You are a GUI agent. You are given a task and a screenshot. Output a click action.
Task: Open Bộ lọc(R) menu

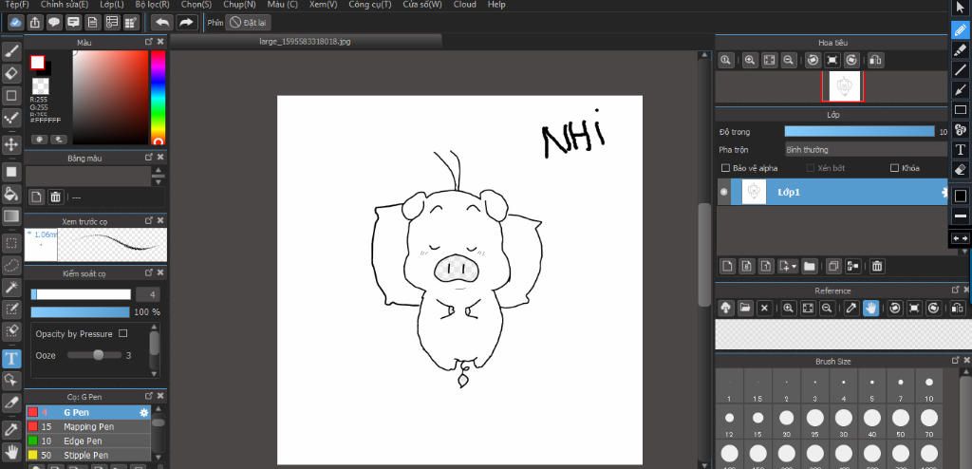tap(153, 5)
